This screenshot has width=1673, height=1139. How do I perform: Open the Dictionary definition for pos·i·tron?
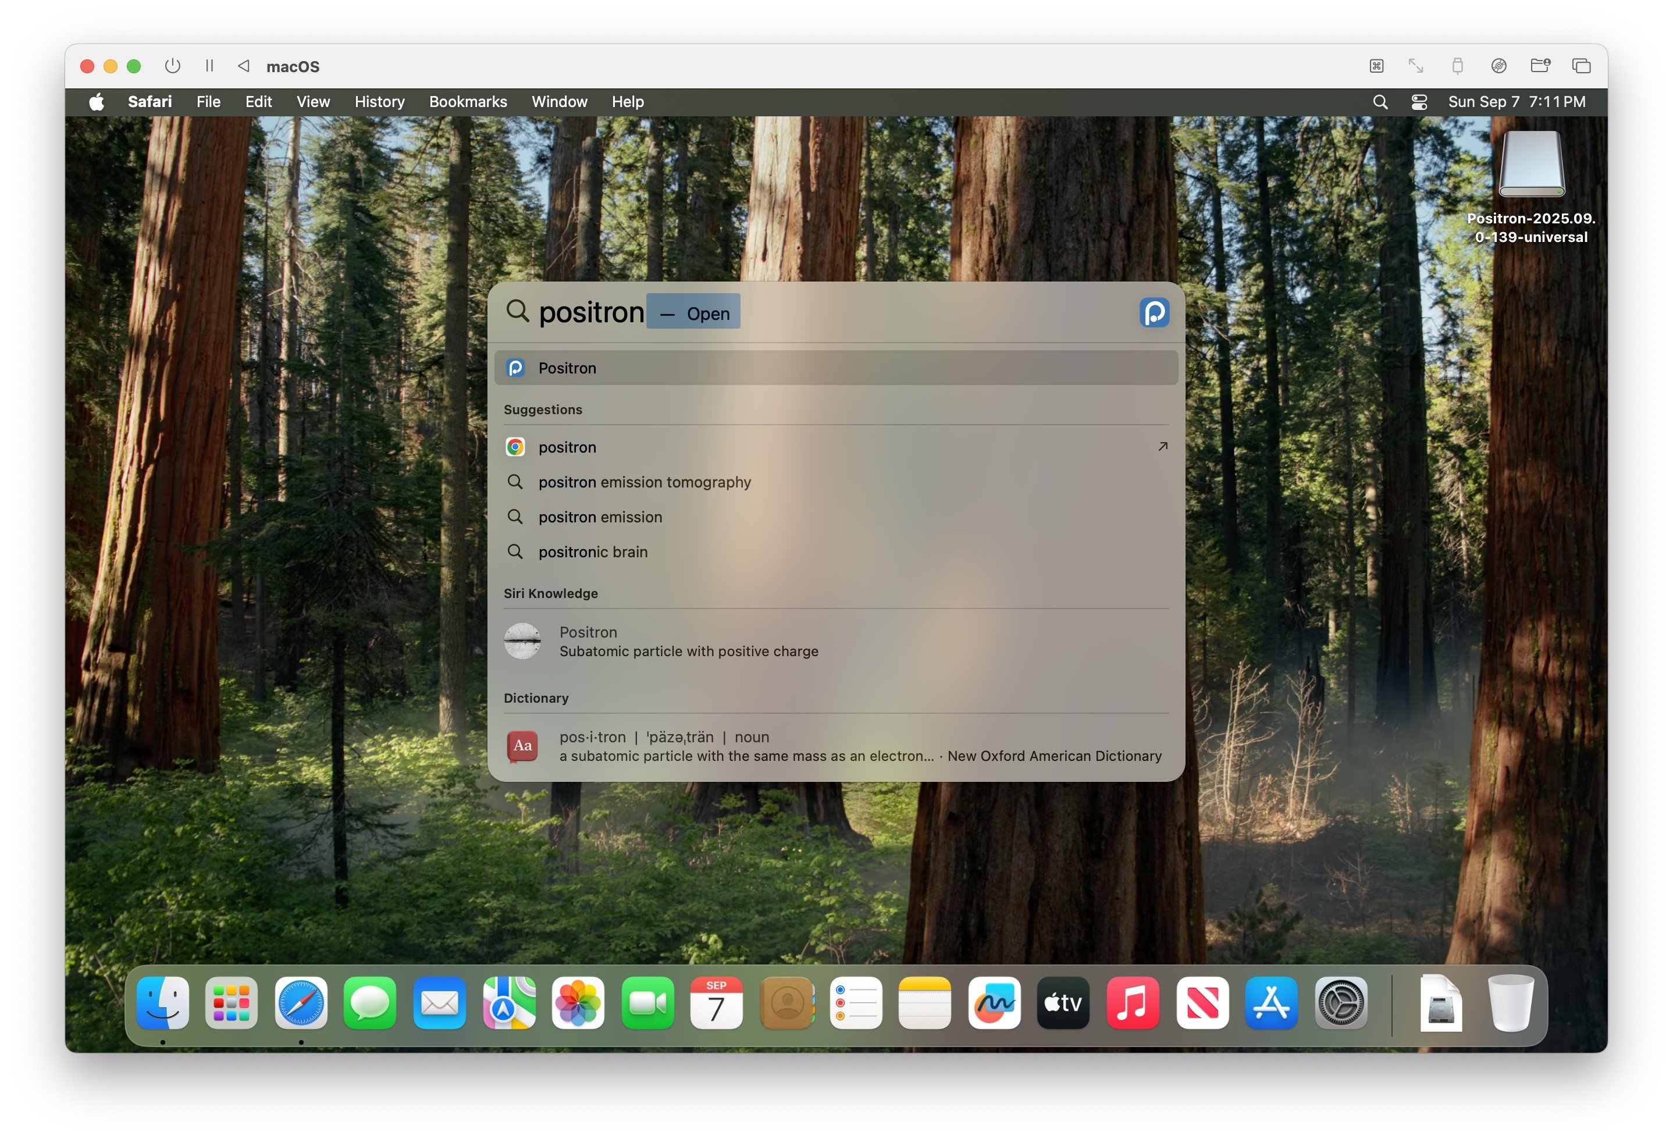tap(836, 746)
